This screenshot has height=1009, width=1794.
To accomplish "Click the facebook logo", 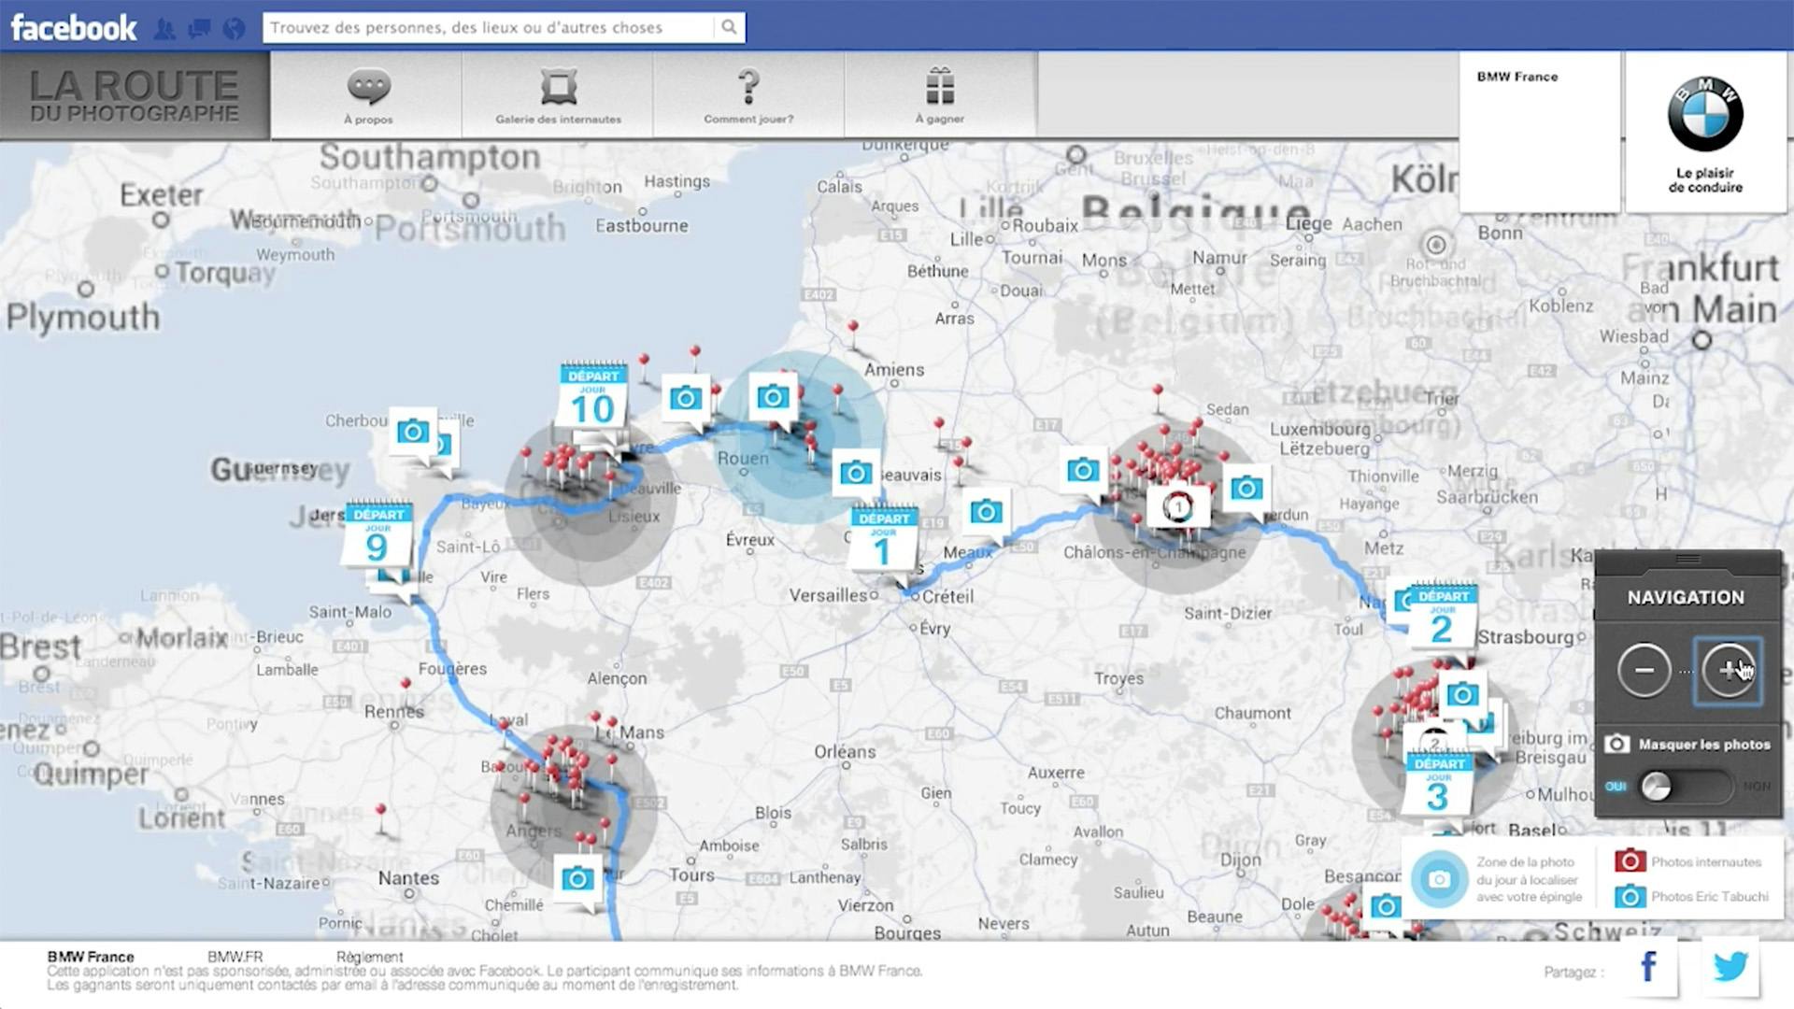I will 74,28.
